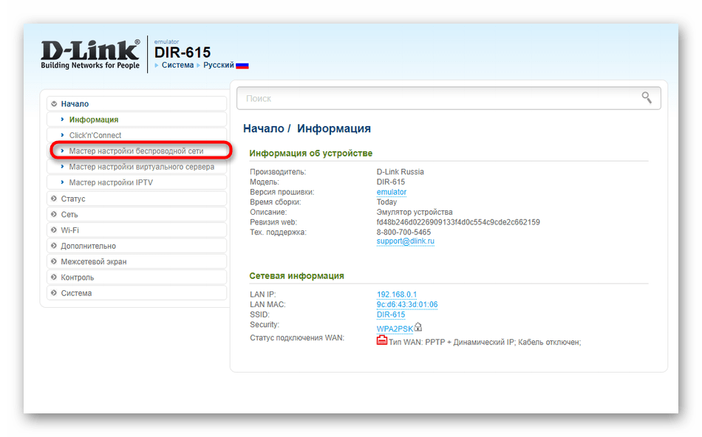This screenshot has height=437, width=702.
Task: Click the Информация об устройстве heading
Action: click(310, 153)
